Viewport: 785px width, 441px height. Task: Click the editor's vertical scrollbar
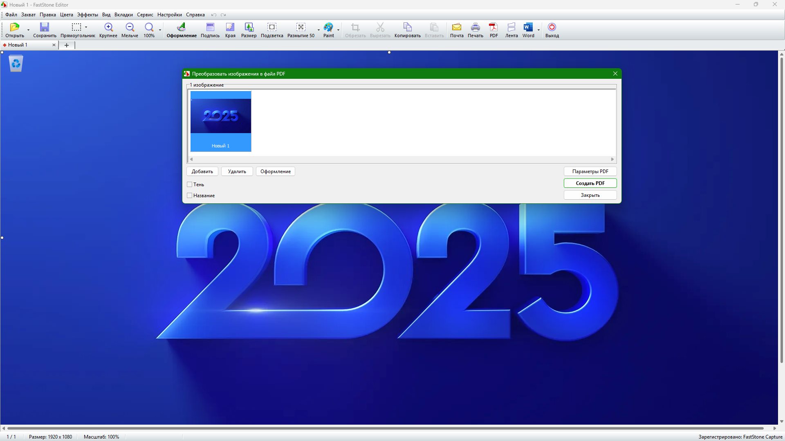click(x=781, y=204)
